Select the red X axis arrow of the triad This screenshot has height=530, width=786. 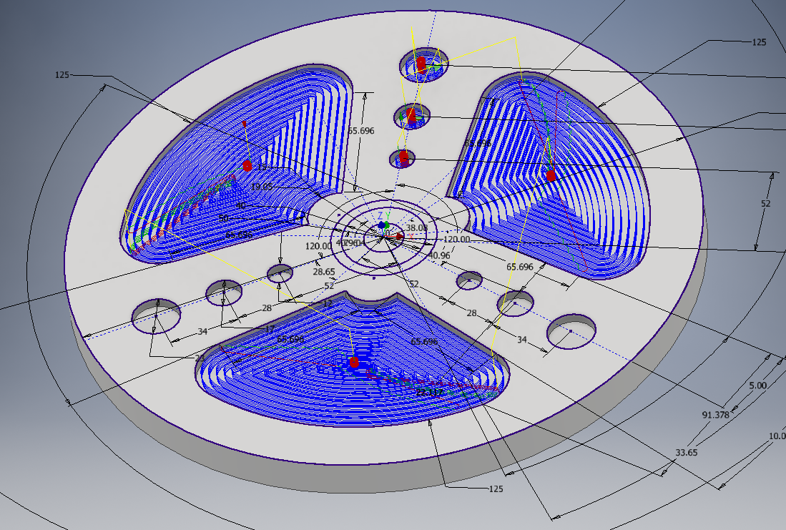point(399,237)
